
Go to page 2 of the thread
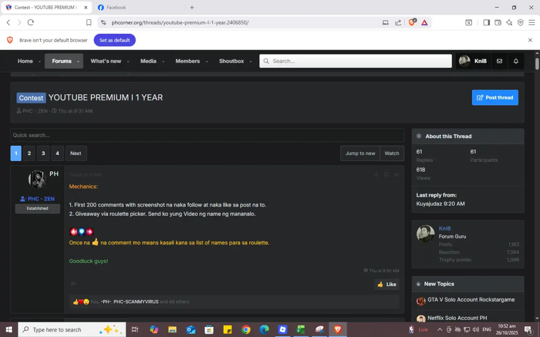point(29,153)
